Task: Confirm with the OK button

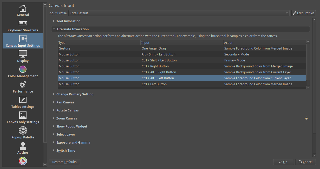Action: point(283,162)
